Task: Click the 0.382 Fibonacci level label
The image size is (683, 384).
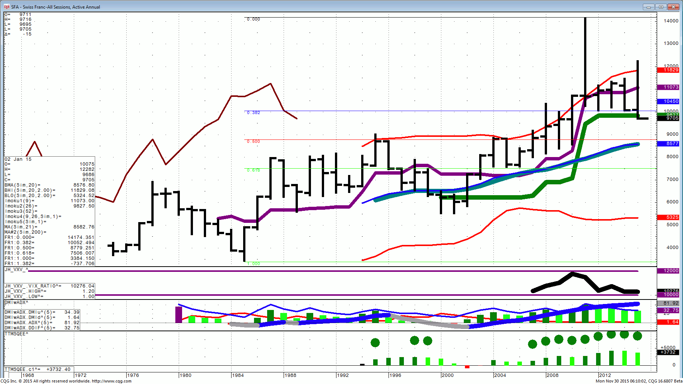Action: tap(253, 113)
